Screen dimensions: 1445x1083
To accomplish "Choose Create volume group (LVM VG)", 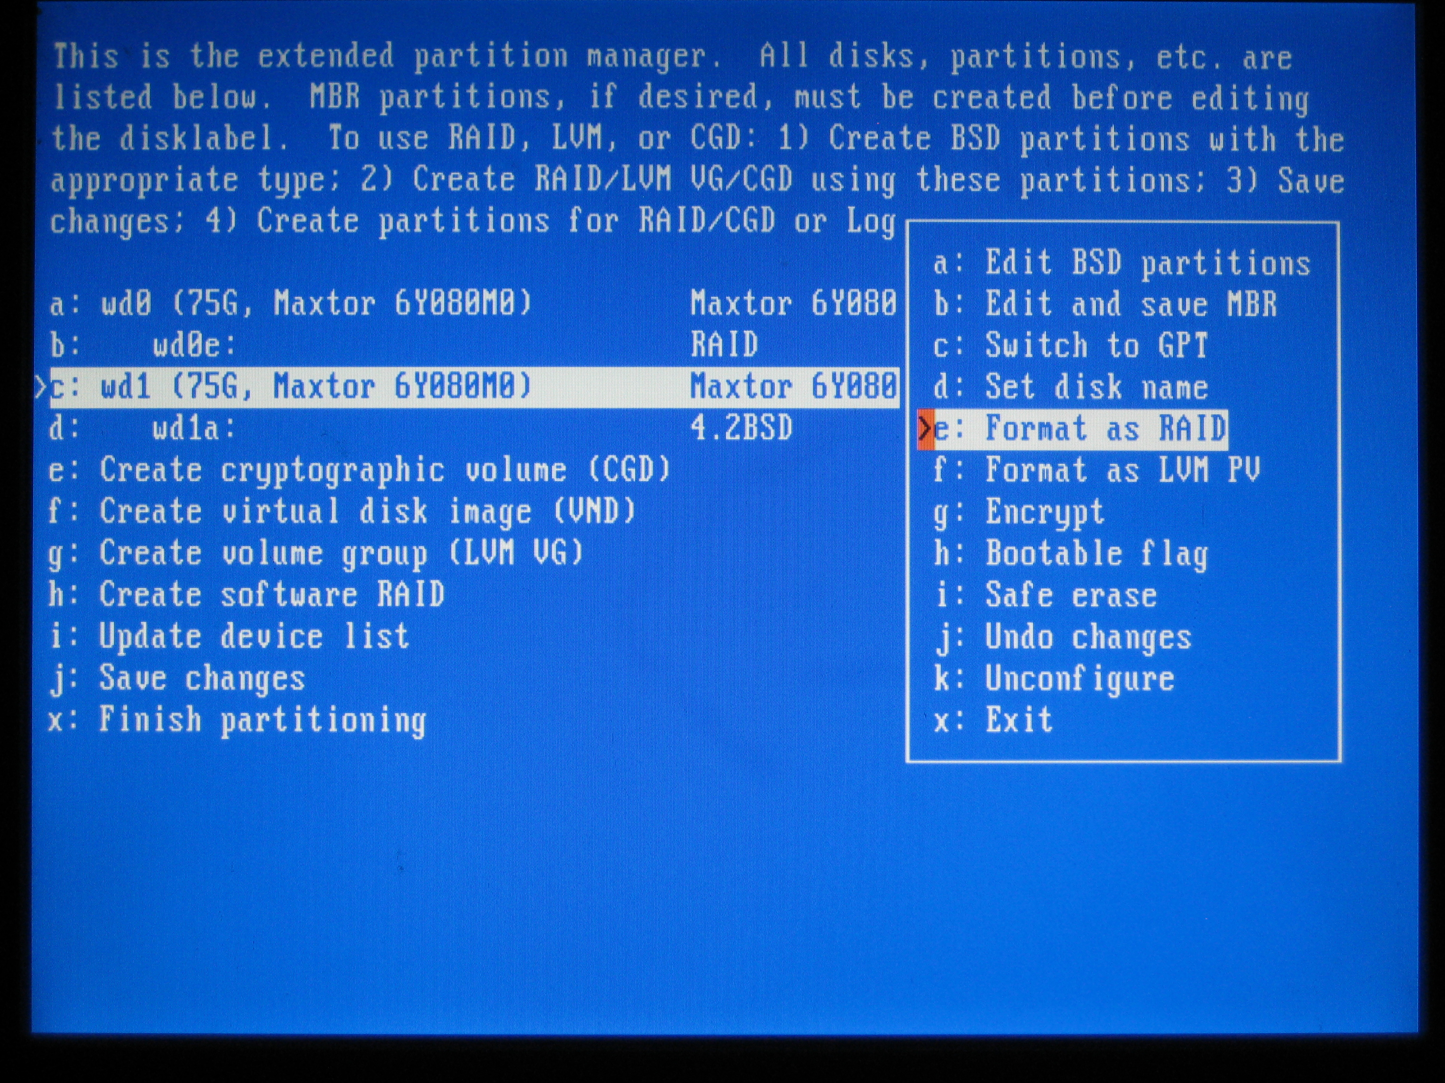I will pyautogui.click(x=316, y=554).
